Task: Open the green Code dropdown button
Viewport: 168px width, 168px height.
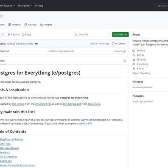Action: pyautogui.click(x=120, y=34)
